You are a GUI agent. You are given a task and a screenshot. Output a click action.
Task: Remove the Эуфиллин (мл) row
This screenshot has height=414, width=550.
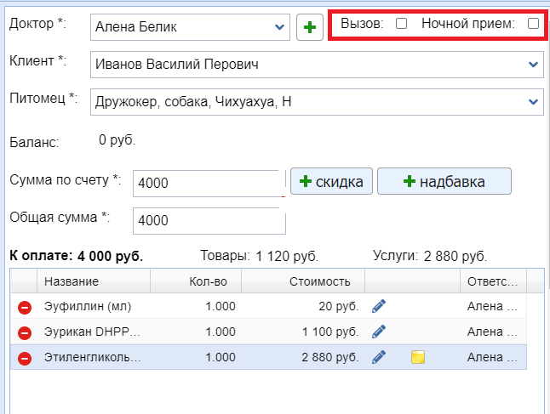(x=25, y=307)
